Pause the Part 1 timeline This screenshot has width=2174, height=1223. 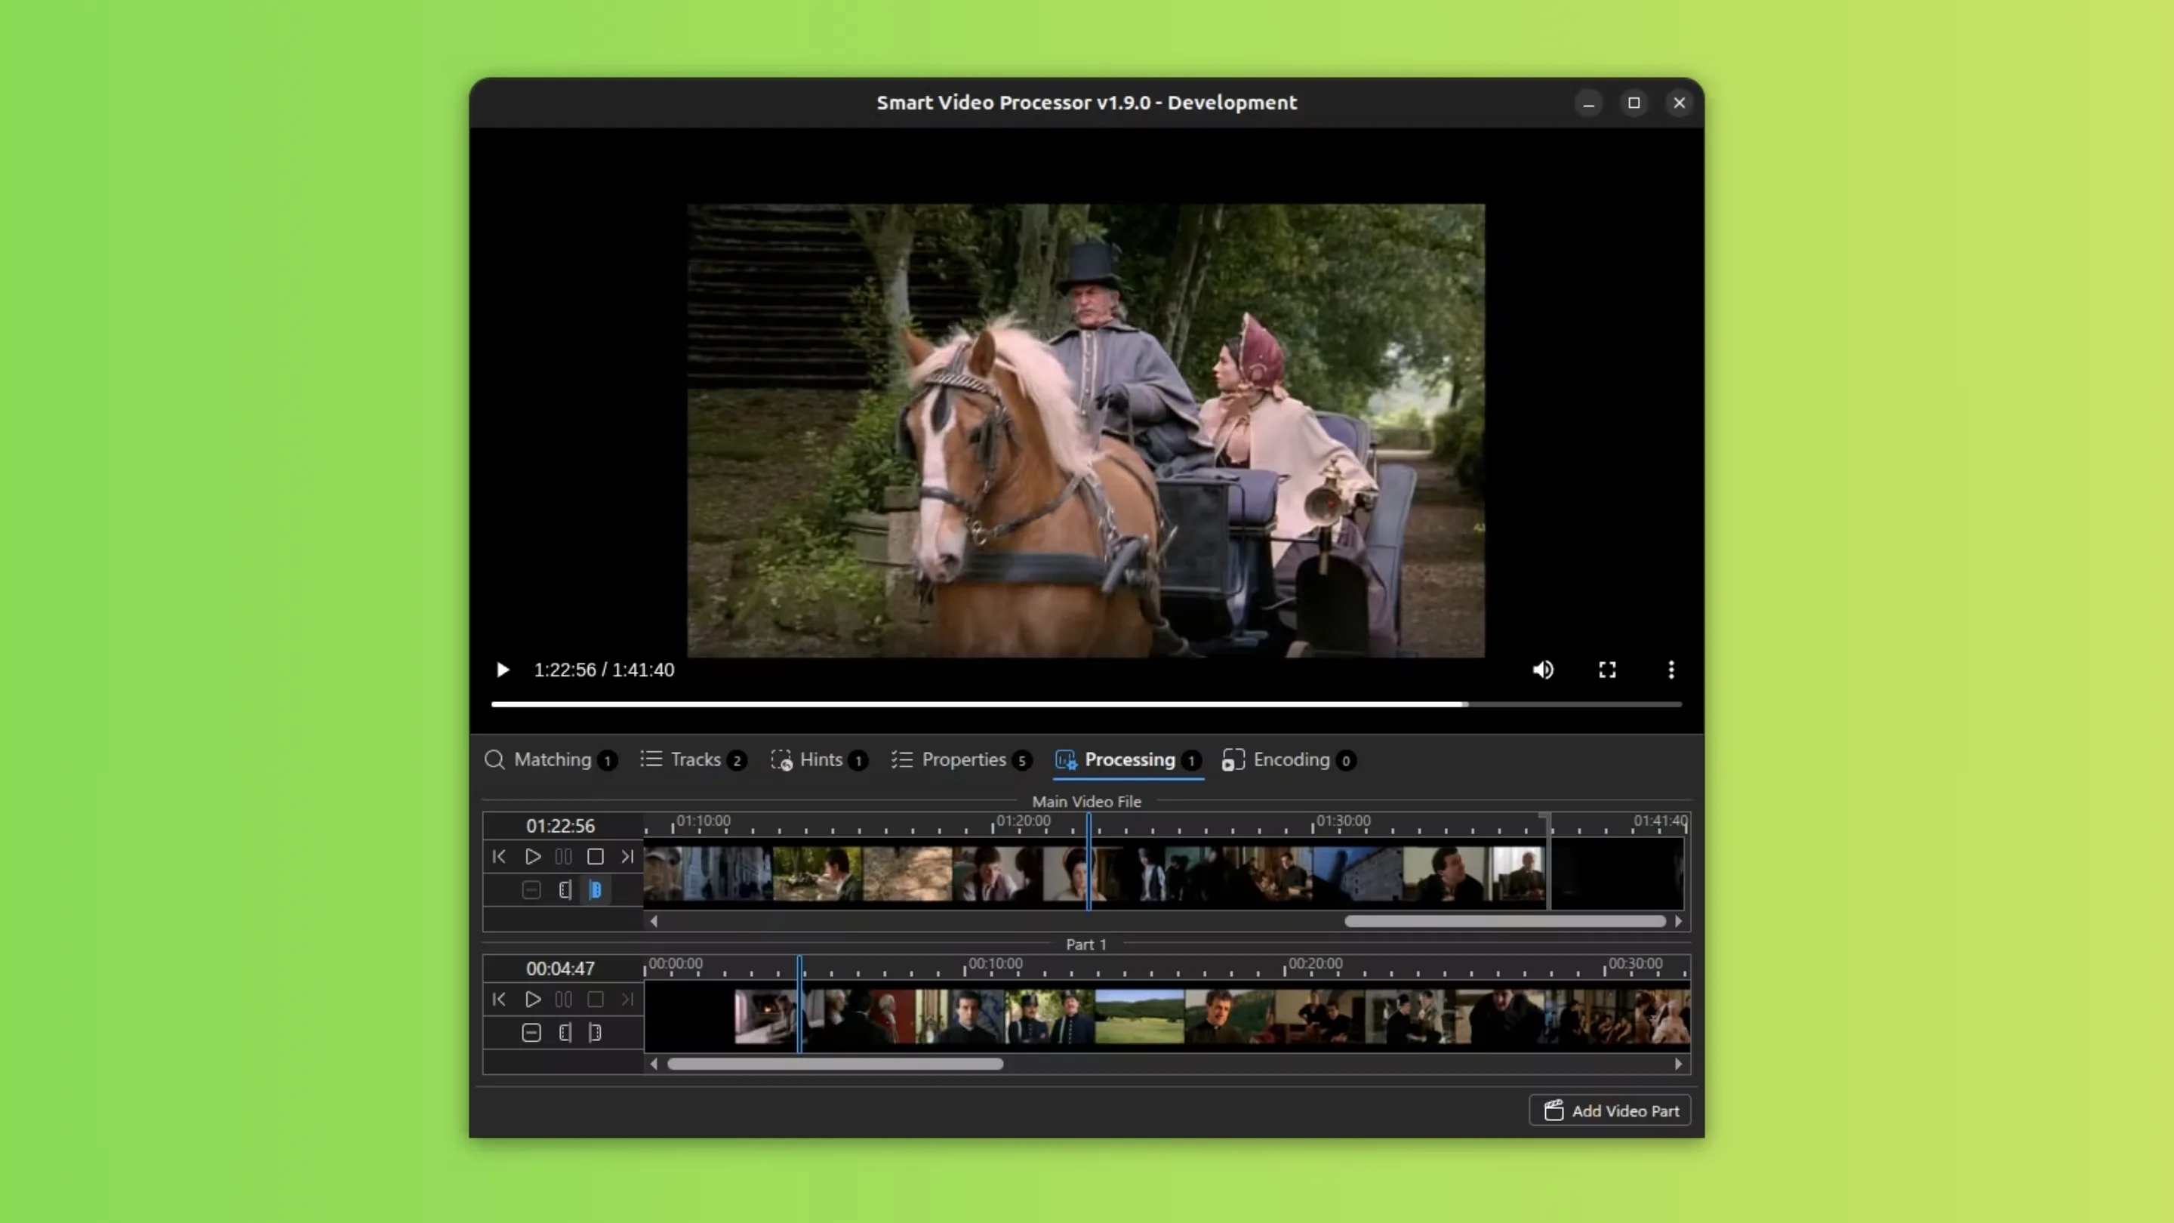(564, 1000)
